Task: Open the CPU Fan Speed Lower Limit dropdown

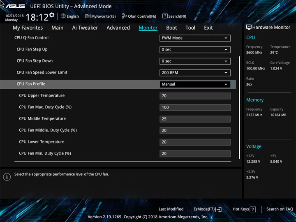Action: pyautogui.click(x=195, y=73)
